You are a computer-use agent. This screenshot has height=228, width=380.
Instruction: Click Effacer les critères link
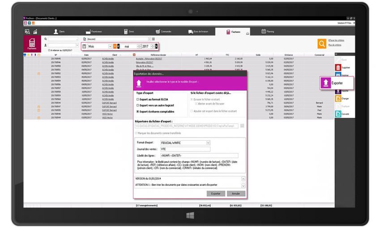337,40
